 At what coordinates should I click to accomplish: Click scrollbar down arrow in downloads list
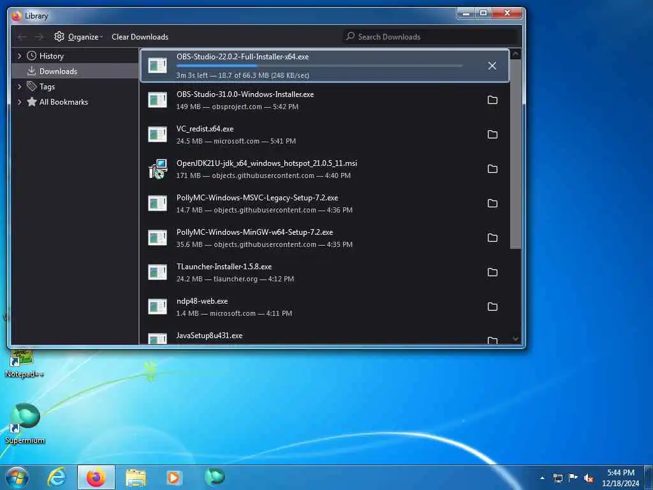pyautogui.click(x=515, y=339)
